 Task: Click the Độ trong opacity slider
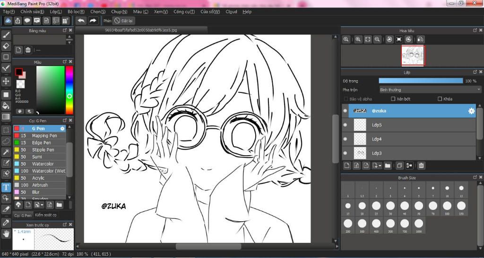(421, 81)
